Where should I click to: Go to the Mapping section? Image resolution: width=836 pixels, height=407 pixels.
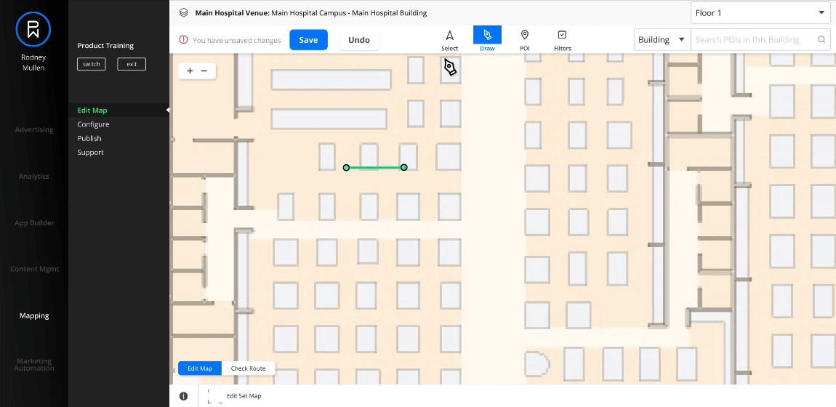click(34, 315)
